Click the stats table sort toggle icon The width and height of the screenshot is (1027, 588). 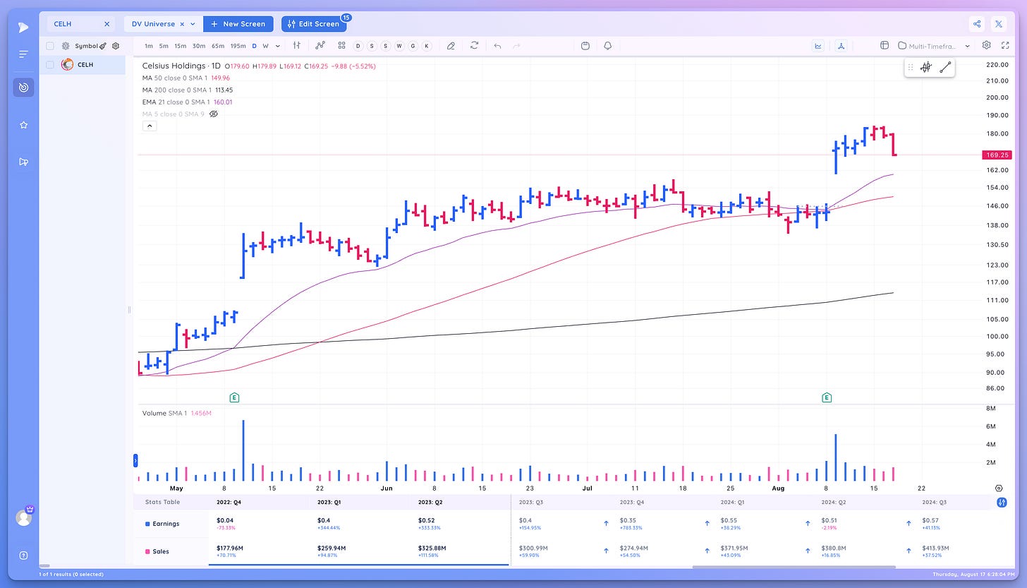click(x=1002, y=502)
